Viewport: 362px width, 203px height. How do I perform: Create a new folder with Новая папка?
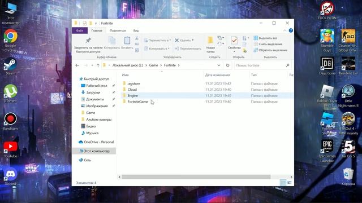tap(210, 45)
